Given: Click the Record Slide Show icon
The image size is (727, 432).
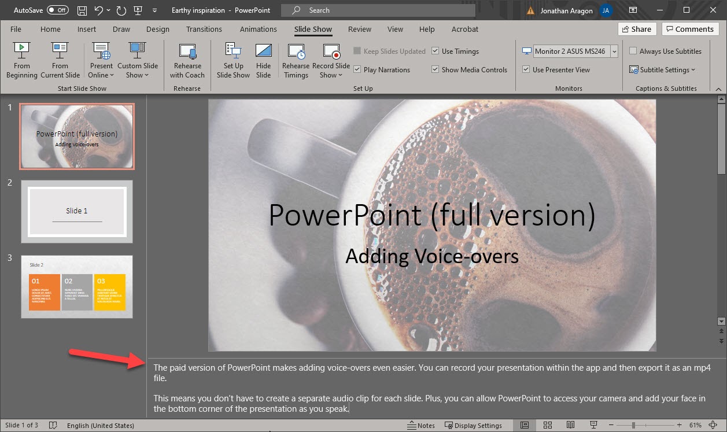Looking at the screenshot, I should point(331,51).
